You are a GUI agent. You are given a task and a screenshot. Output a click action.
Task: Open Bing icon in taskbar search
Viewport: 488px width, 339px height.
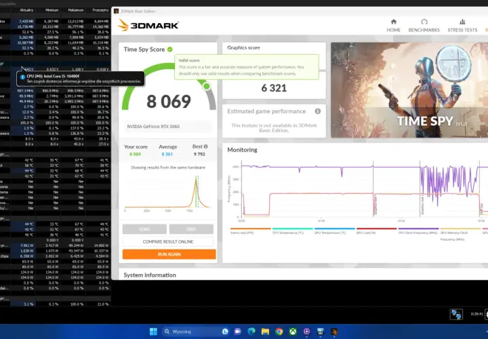click(x=225, y=332)
